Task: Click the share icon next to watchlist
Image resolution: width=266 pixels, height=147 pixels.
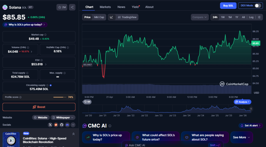Action: 72,7
